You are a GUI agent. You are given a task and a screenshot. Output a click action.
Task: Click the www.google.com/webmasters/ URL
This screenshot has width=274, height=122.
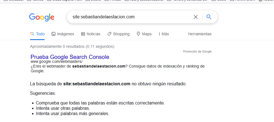coord(56,61)
